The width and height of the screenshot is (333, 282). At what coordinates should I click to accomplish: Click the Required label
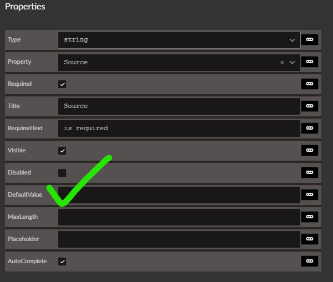[19, 84]
